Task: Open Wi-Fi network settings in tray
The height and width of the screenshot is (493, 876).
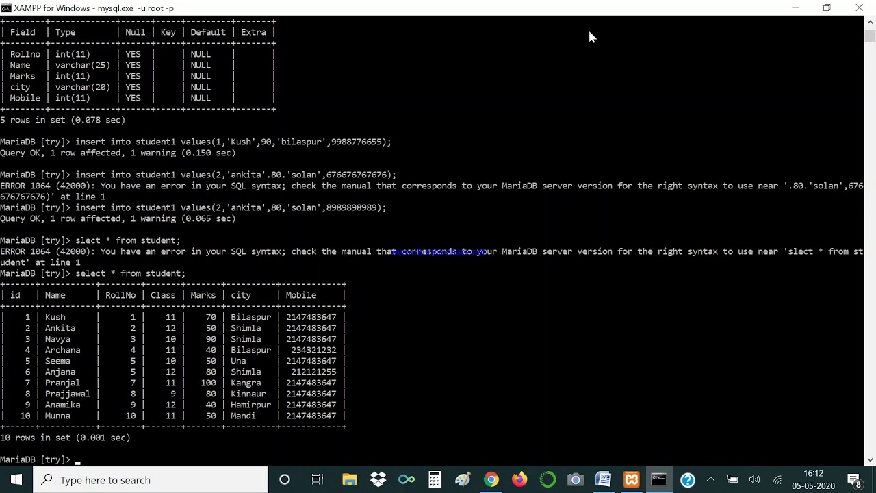Action: click(777, 479)
